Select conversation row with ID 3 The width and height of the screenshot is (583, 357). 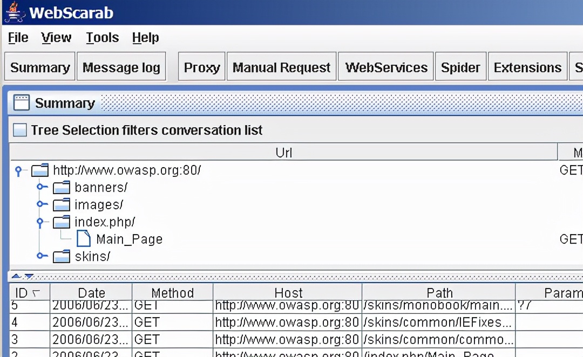(296, 339)
